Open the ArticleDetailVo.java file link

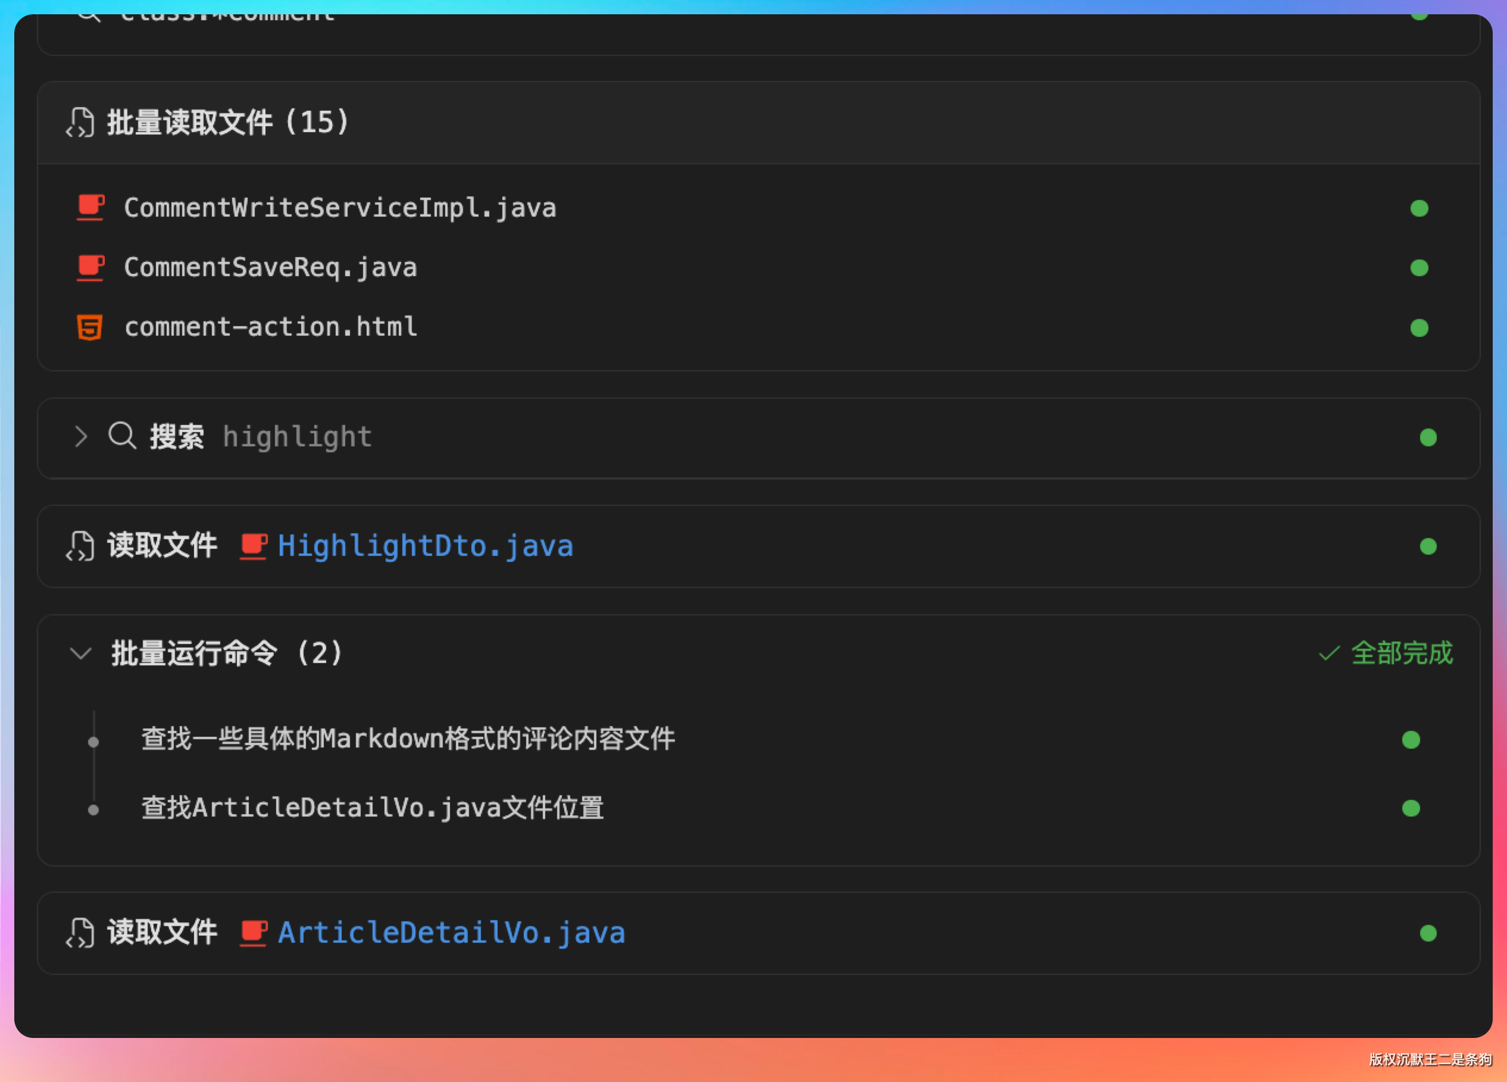tap(451, 933)
